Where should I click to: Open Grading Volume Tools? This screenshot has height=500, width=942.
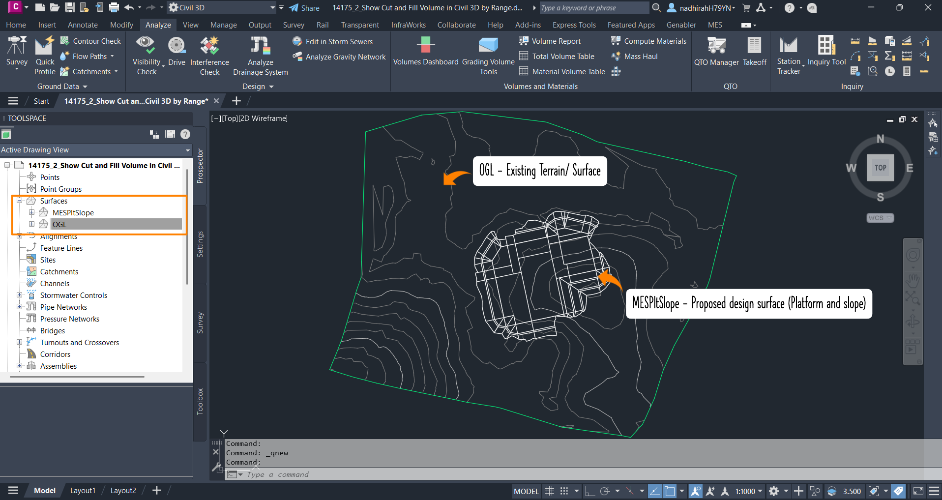pyautogui.click(x=488, y=56)
